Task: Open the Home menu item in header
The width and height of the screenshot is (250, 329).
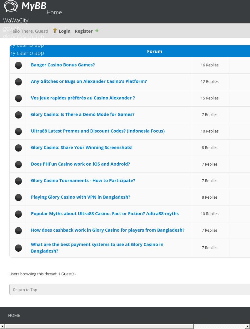Action: pyautogui.click(x=54, y=12)
